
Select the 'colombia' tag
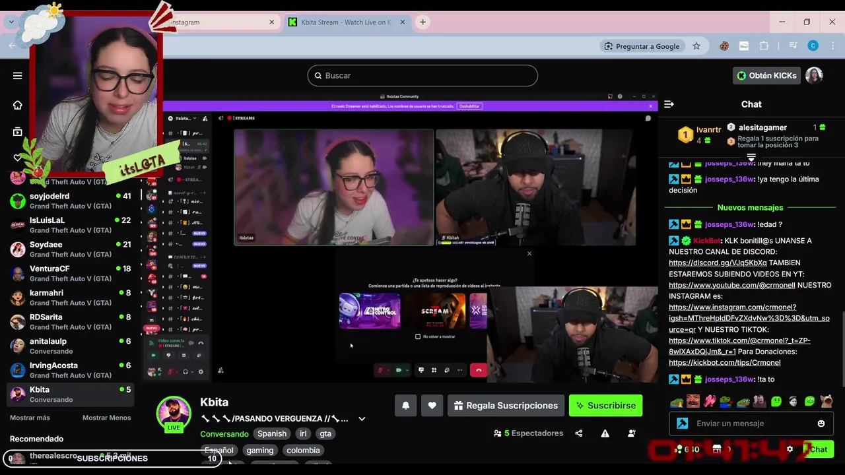303,451
